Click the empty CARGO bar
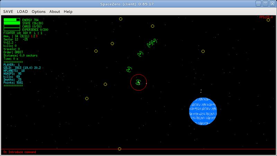This screenshot has width=277, height=156. pos(12,26)
